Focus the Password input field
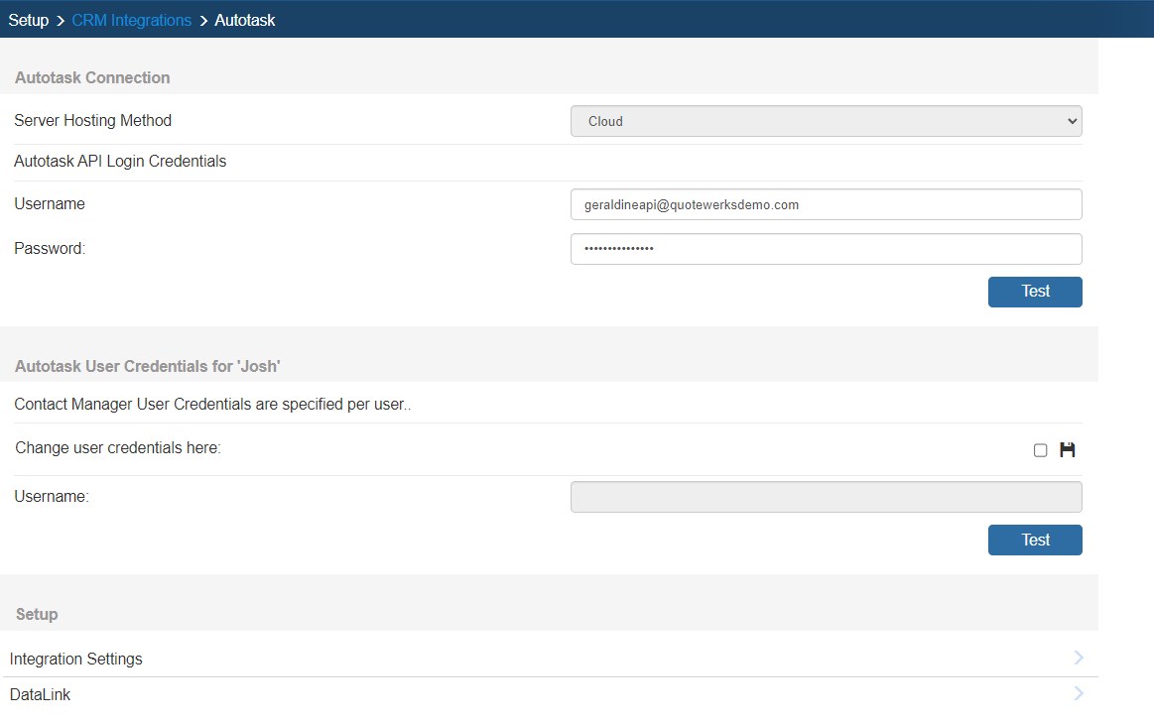This screenshot has width=1154, height=723. pyautogui.click(x=826, y=249)
